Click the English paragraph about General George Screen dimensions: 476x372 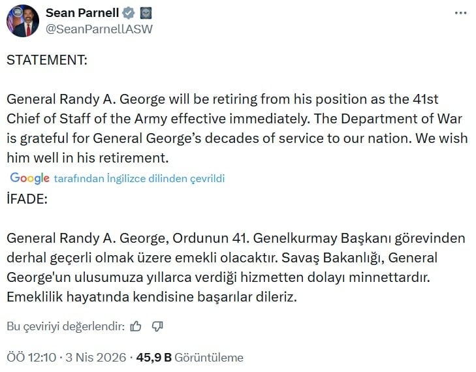230,129
